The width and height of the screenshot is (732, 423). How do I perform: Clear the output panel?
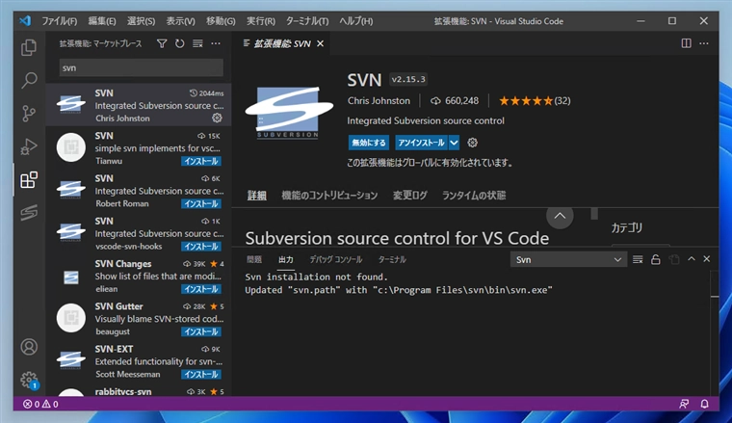638,259
